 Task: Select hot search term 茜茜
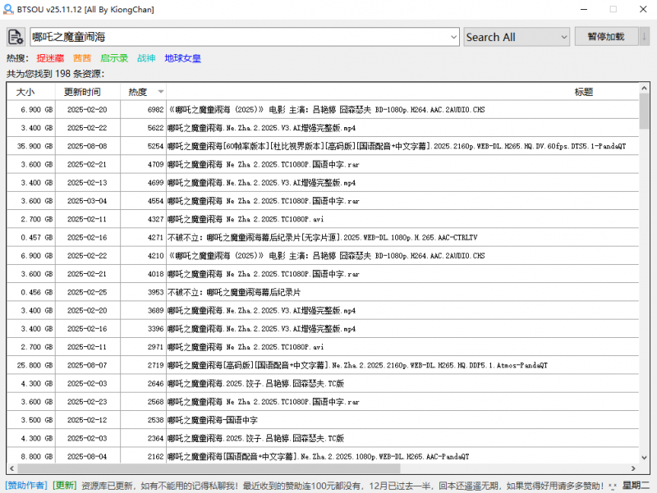coord(82,58)
